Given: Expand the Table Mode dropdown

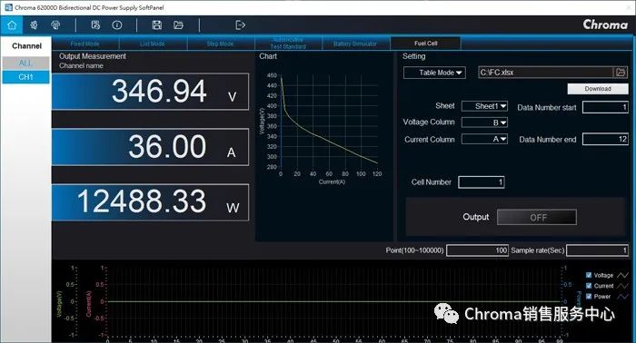Looking at the screenshot, I should pyautogui.click(x=434, y=73).
